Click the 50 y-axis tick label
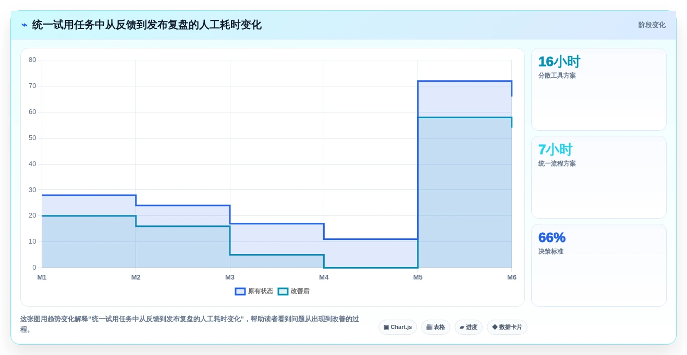 point(32,138)
